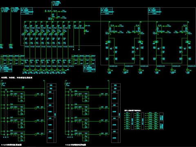This screenshot has width=196, height=147.
Task: Select the info table of the right panel
Action: coord(154,11)
